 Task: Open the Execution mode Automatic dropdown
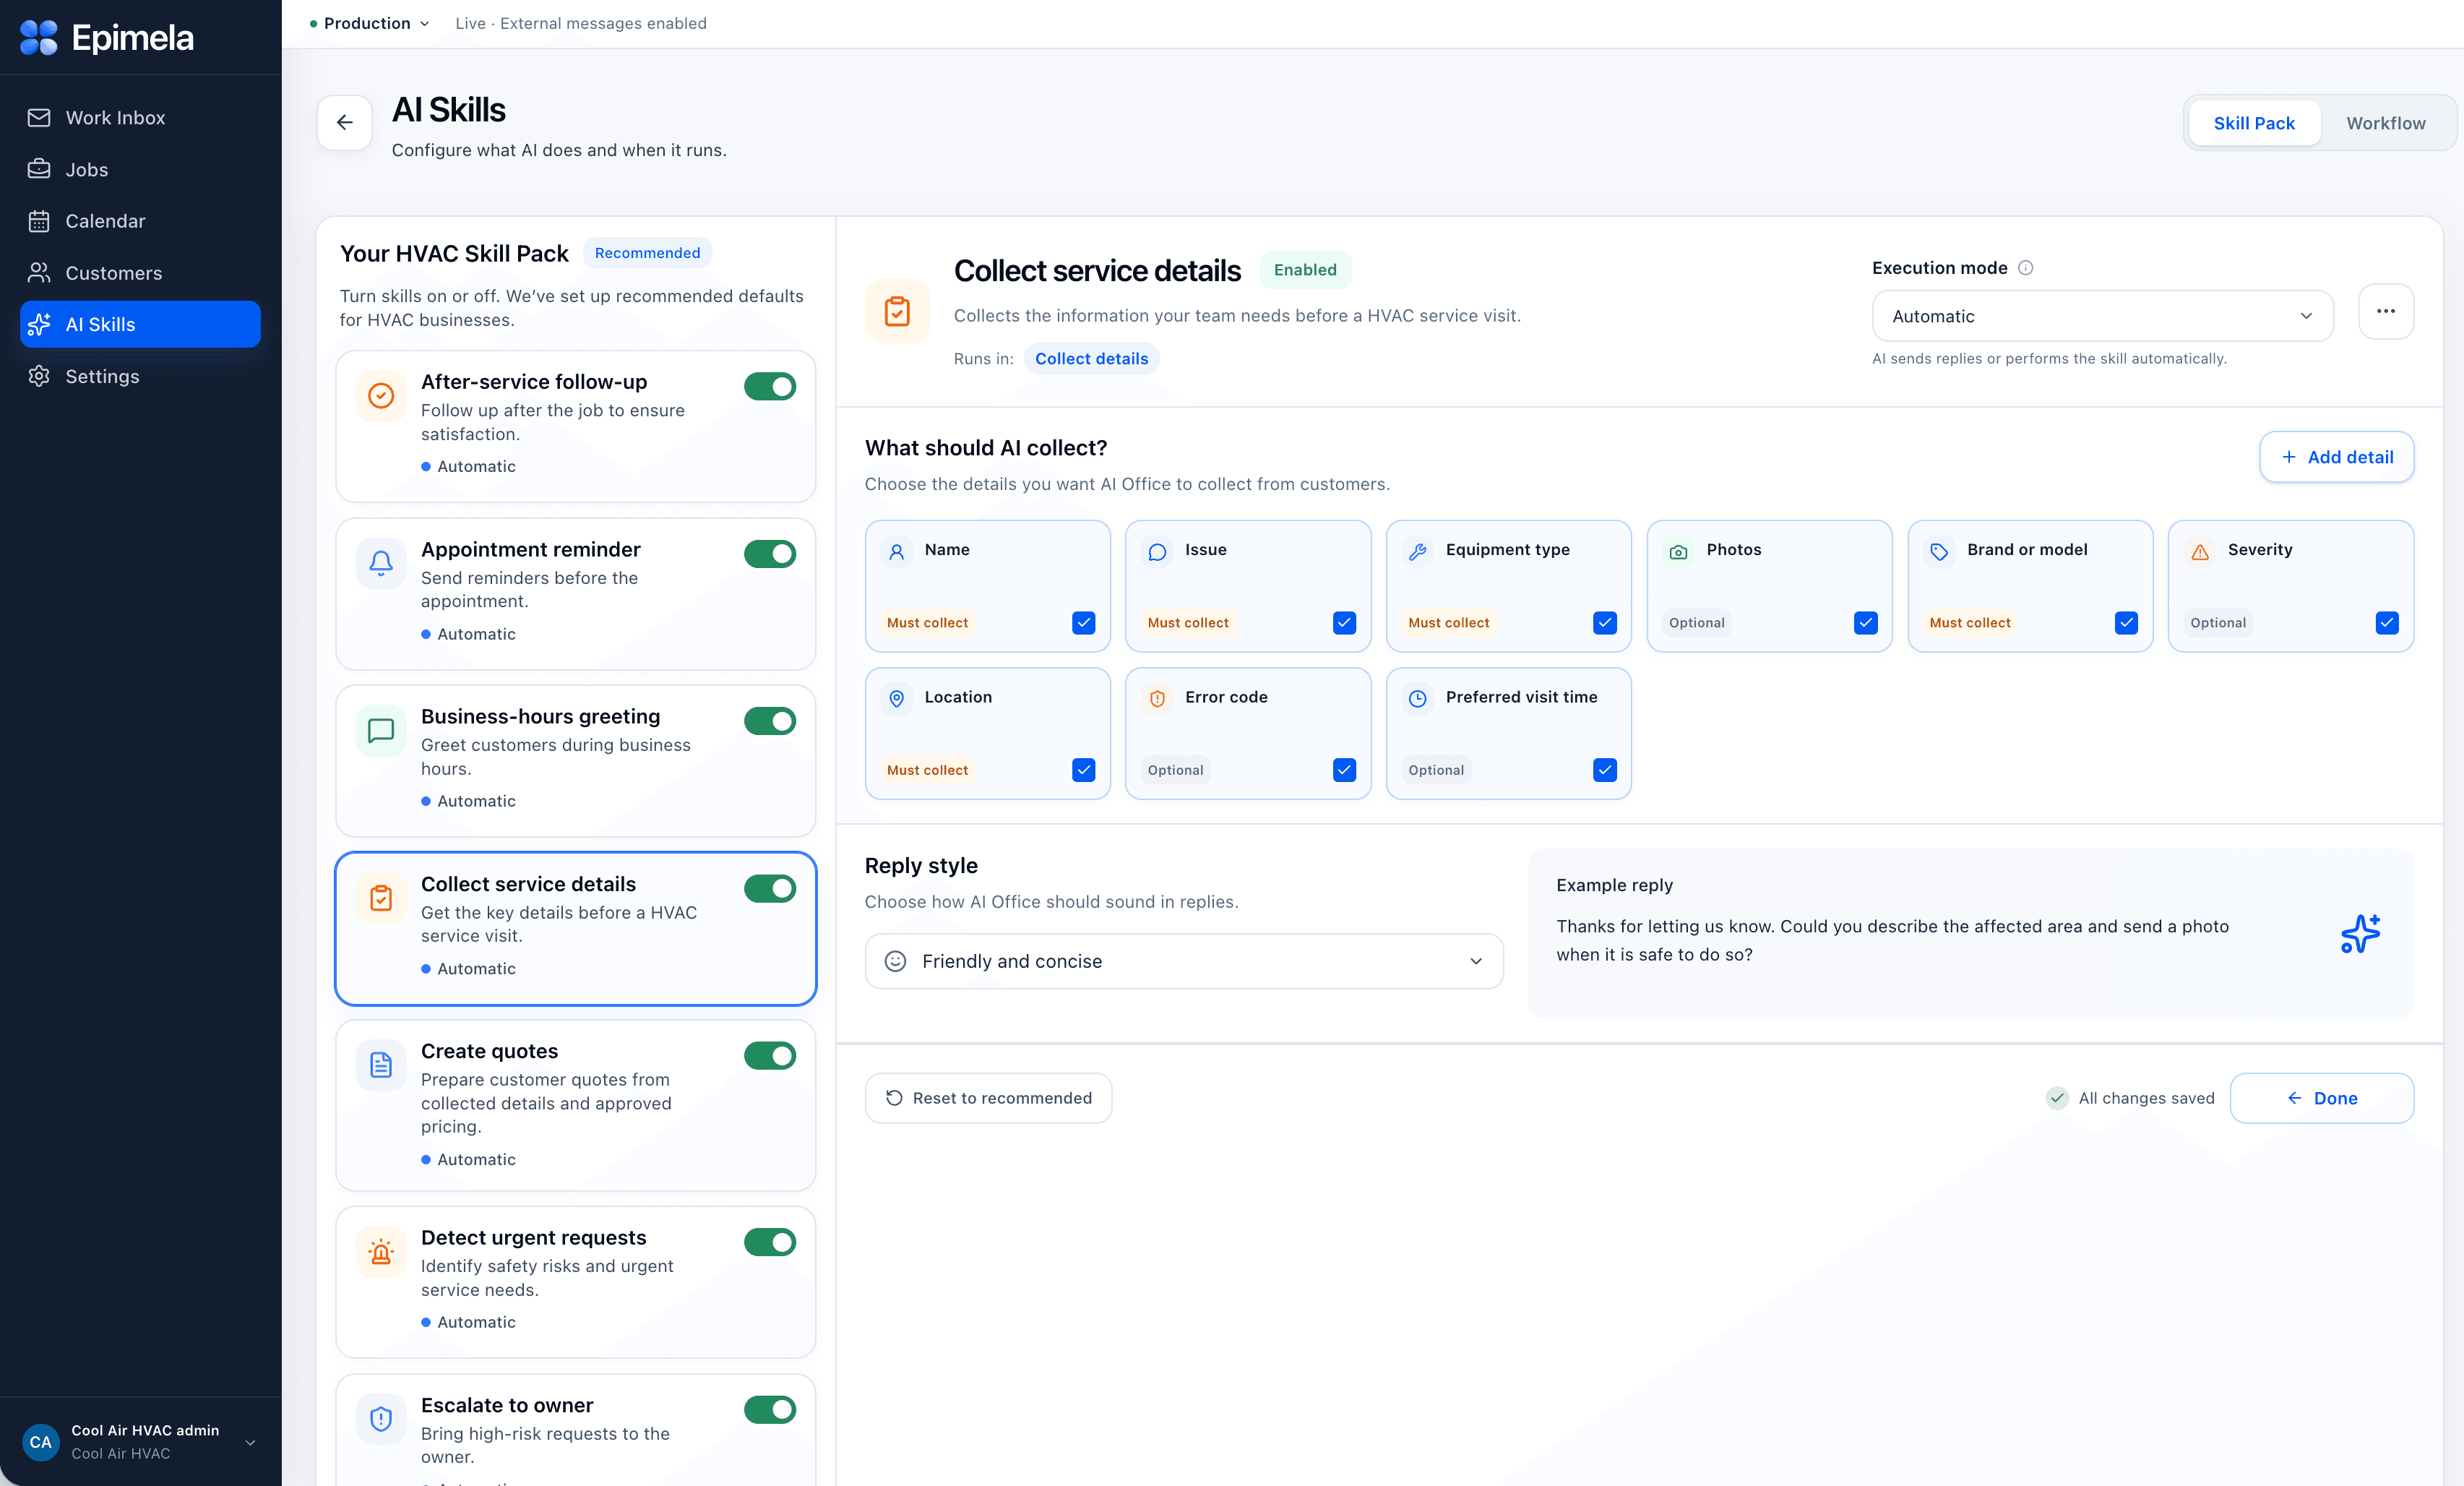tap(2102, 316)
